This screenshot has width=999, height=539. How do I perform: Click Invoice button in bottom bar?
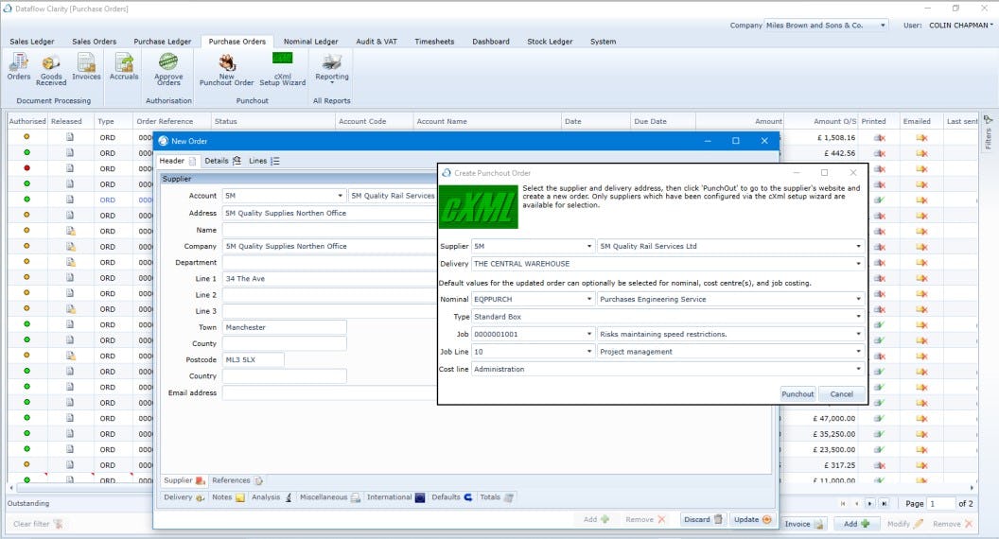[803, 524]
